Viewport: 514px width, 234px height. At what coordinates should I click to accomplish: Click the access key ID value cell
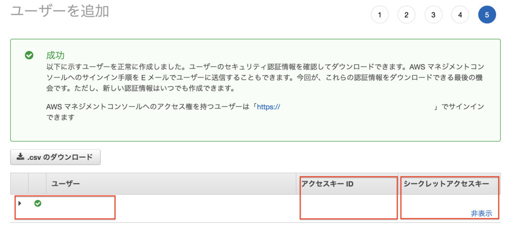tap(348, 207)
